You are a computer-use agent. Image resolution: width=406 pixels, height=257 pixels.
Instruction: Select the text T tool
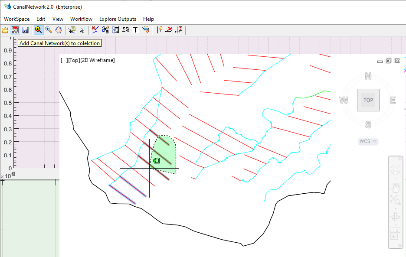(135, 30)
